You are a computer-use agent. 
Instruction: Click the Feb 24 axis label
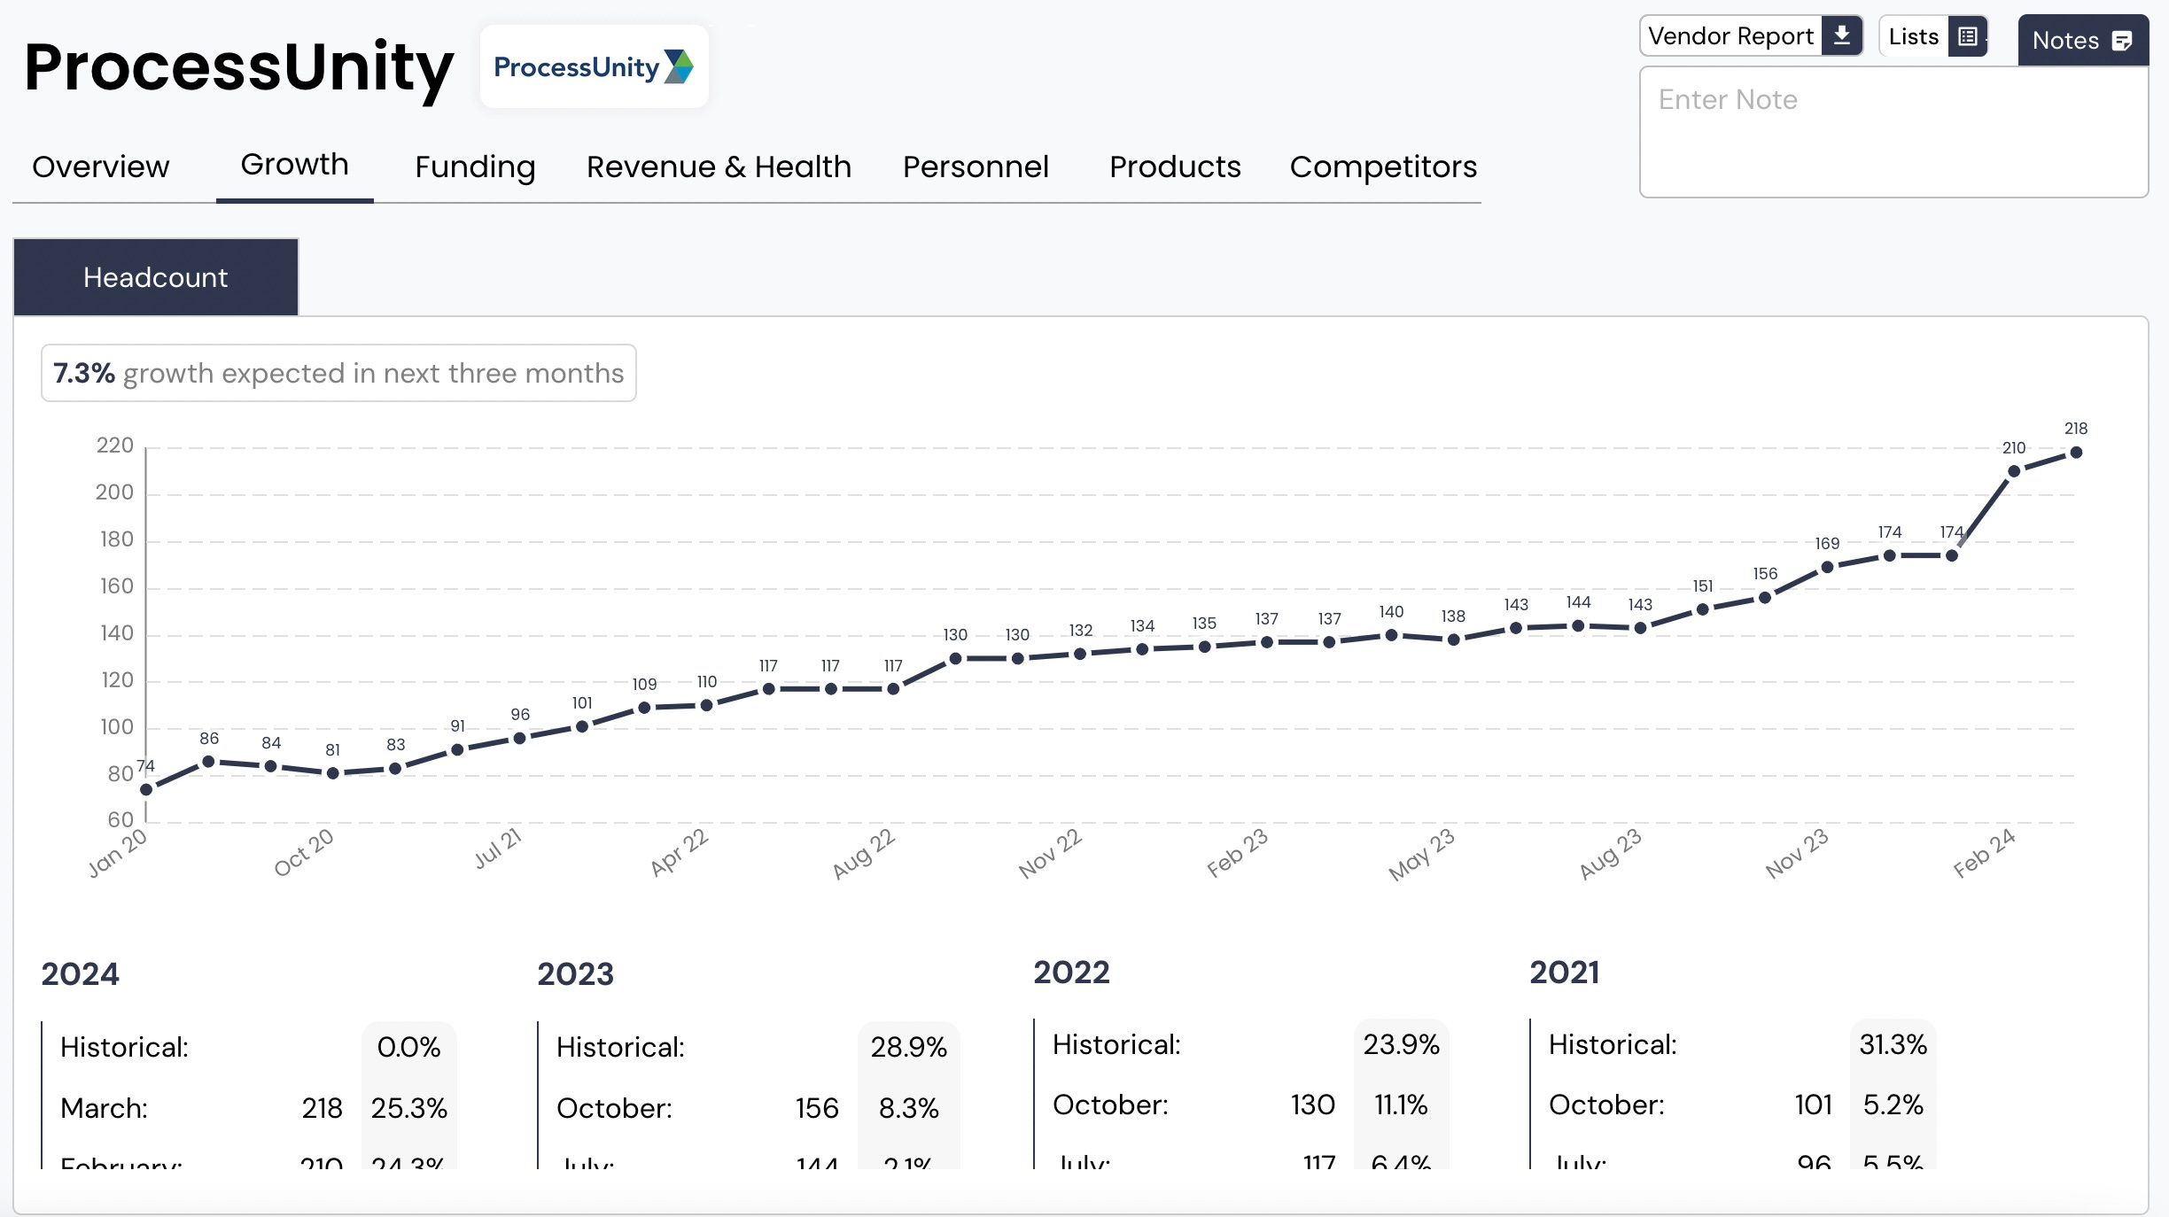pyautogui.click(x=1985, y=854)
